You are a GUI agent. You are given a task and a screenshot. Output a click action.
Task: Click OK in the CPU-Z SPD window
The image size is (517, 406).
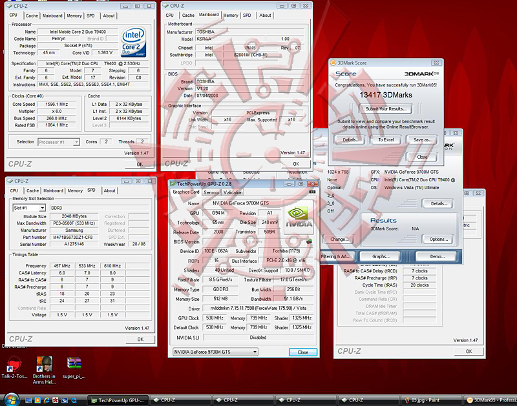140,339
